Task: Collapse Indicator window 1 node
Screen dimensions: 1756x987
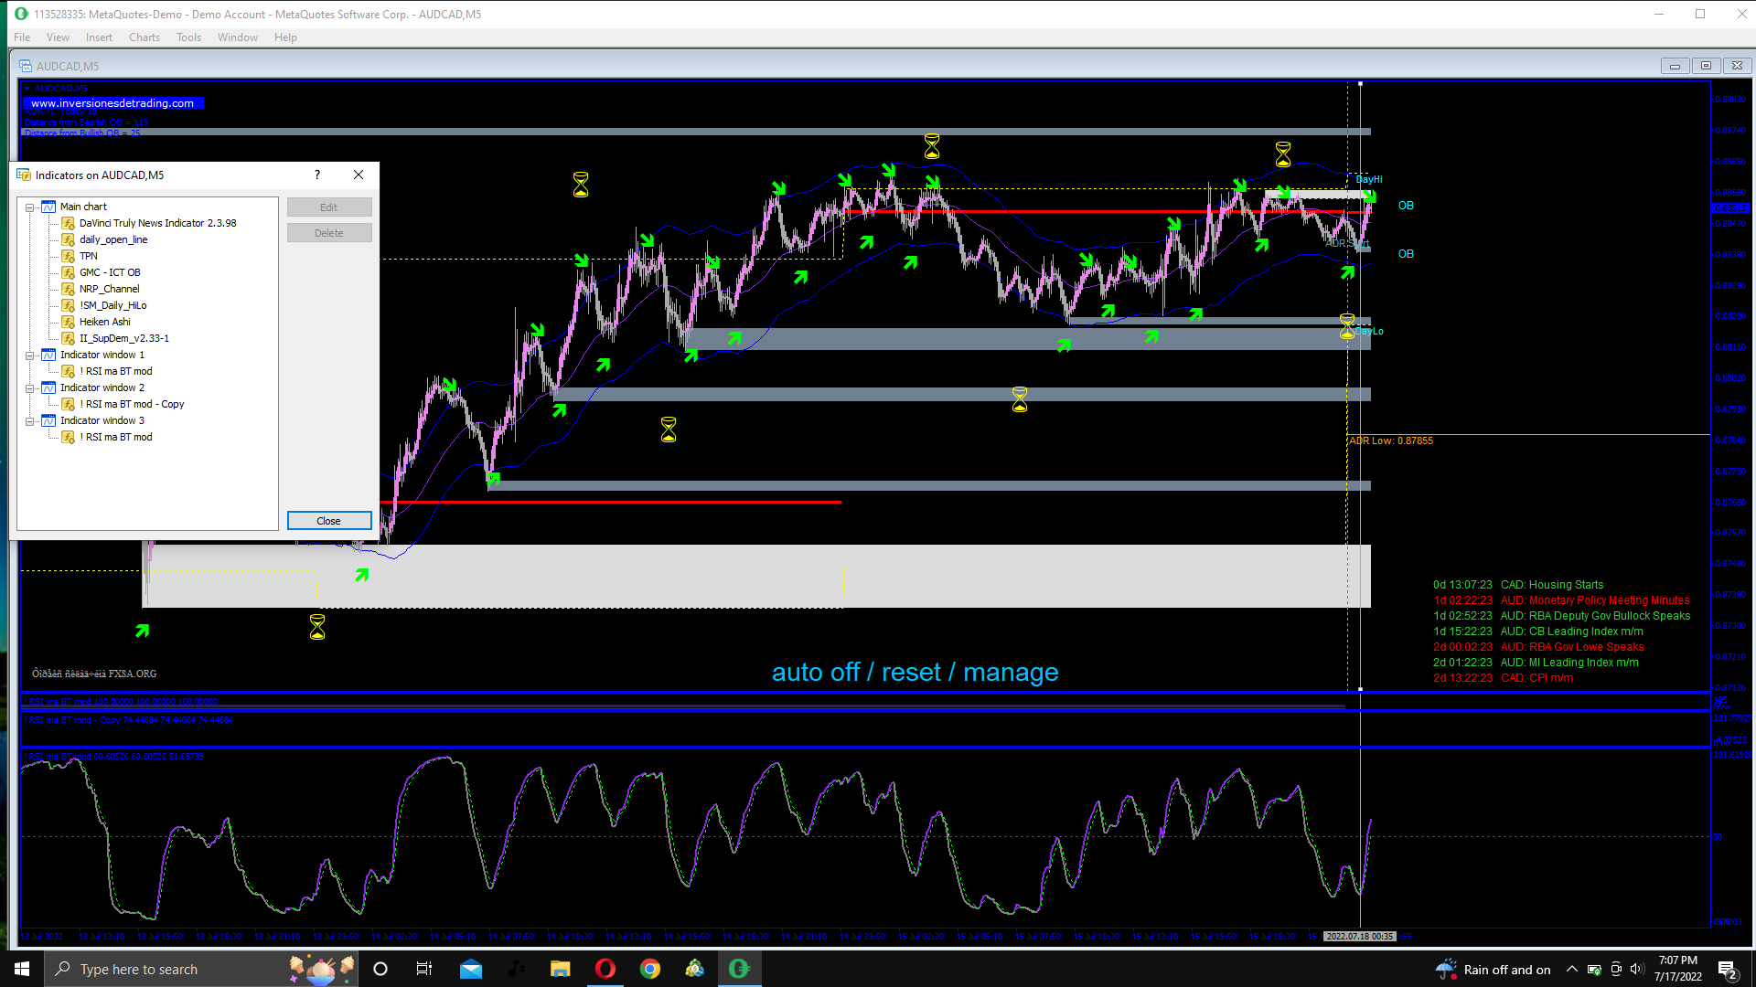Action: [x=30, y=356]
